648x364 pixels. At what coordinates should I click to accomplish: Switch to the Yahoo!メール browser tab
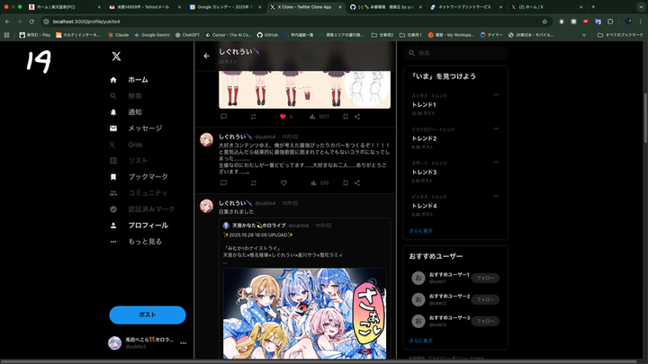click(x=145, y=7)
